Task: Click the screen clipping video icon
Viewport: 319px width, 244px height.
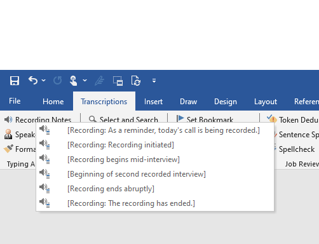Action: [118, 81]
